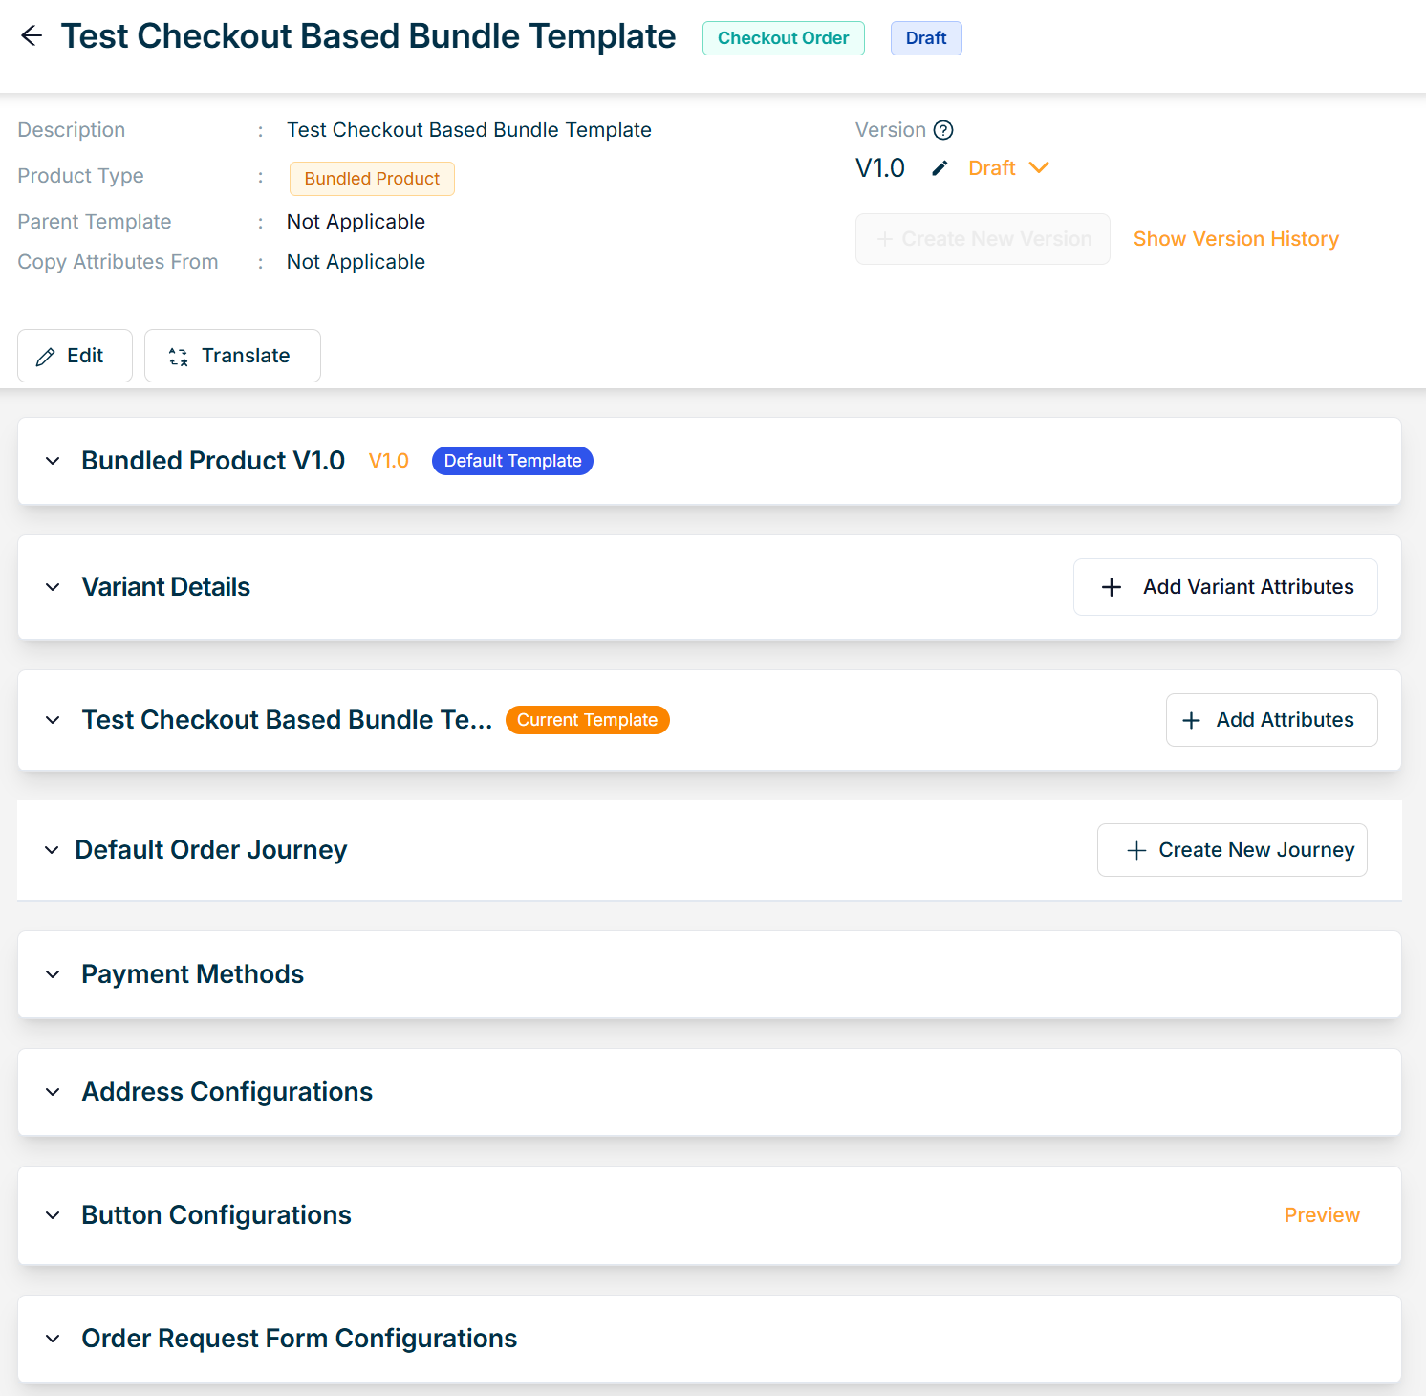This screenshot has height=1396, width=1426.
Task: Toggle the Address Configurations chevron
Action: (x=53, y=1092)
